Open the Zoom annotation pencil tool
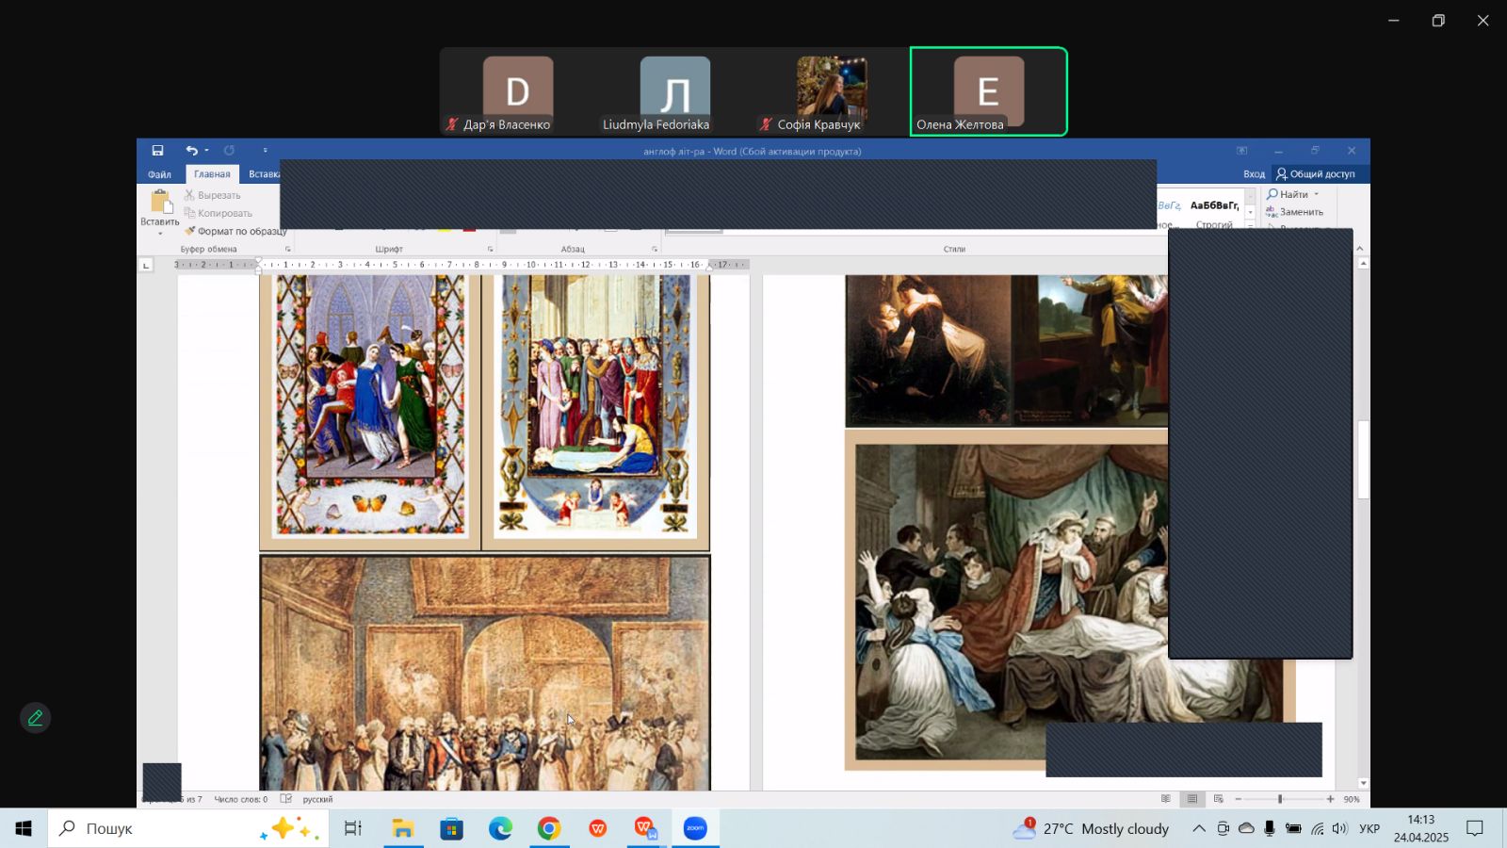The height and width of the screenshot is (848, 1507). click(35, 718)
